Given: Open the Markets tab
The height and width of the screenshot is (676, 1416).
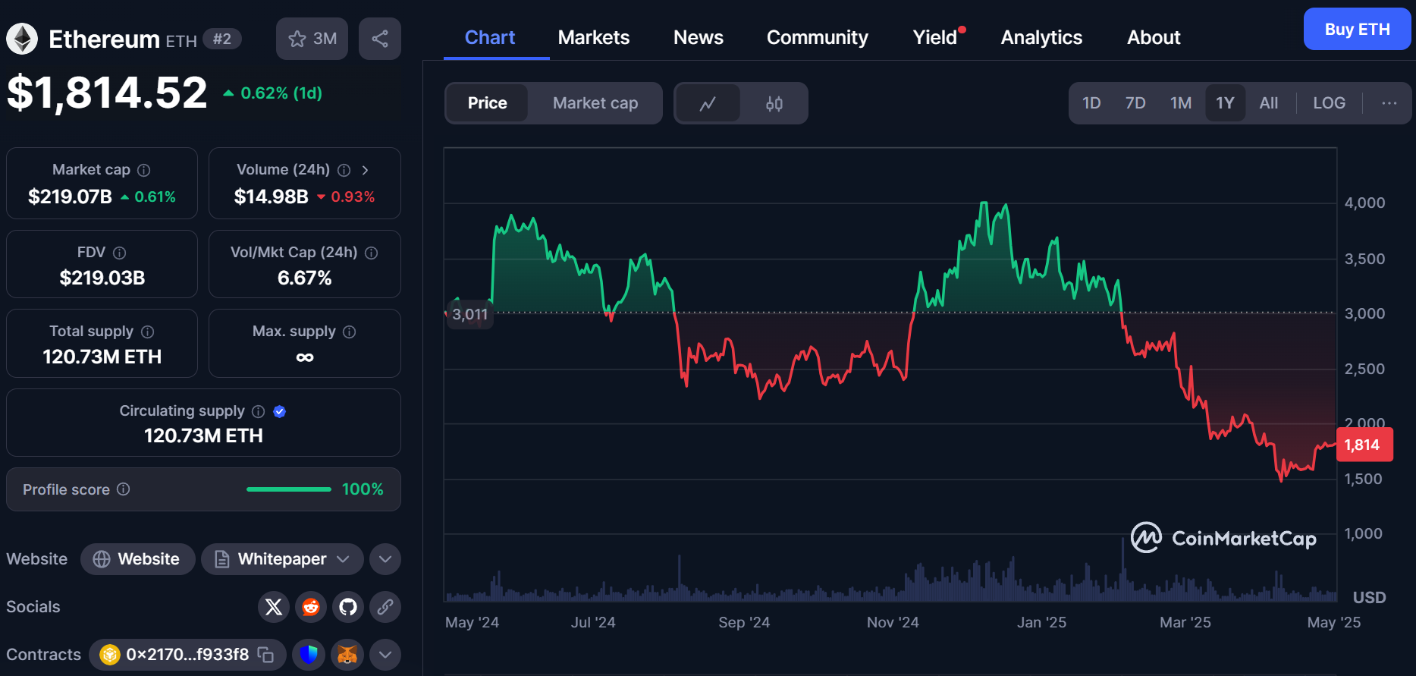Looking at the screenshot, I should (x=593, y=38).
